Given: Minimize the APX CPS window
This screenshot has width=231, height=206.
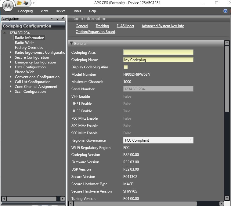Looking at the screenshot, I should click(x=203, y=3).
